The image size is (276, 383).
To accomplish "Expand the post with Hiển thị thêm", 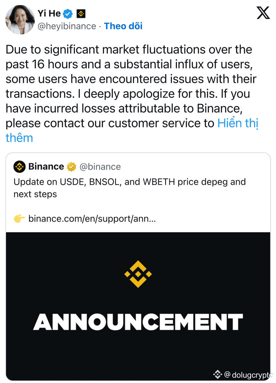I will coord(238,123).
